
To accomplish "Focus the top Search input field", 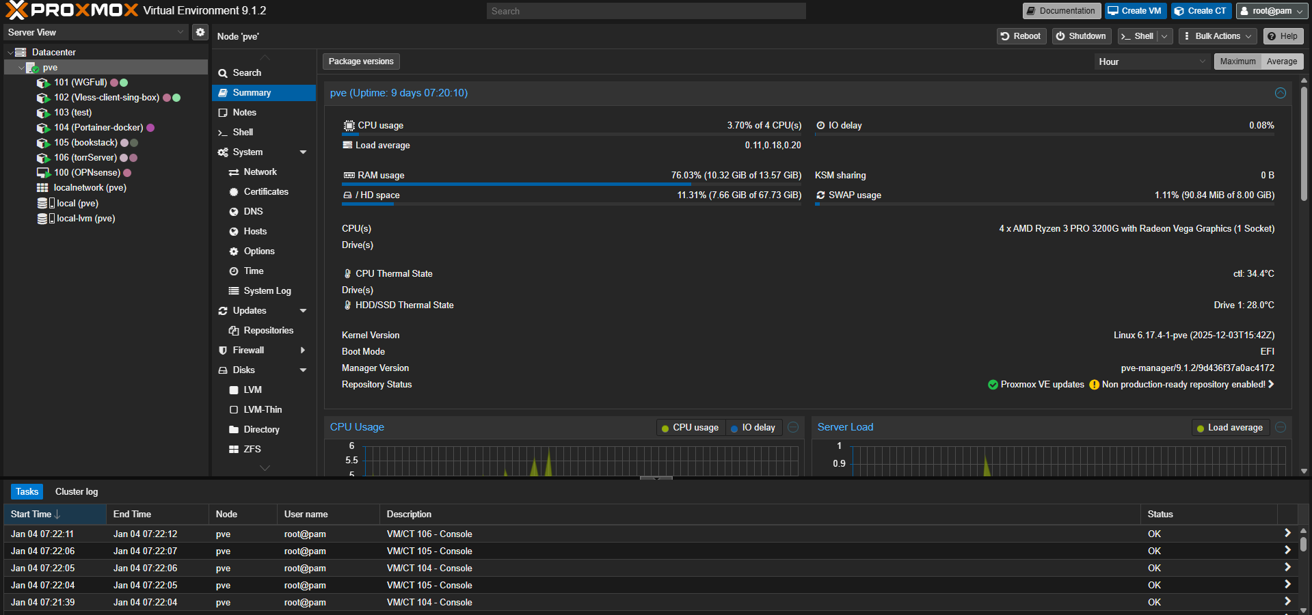I will click(646, 11).
